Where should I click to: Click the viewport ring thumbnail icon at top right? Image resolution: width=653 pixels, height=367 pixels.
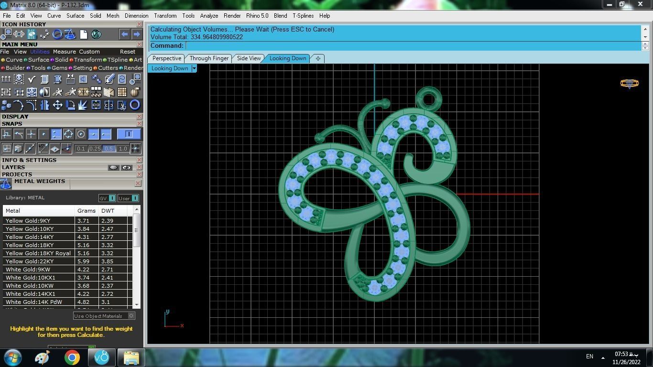point(629,84)
